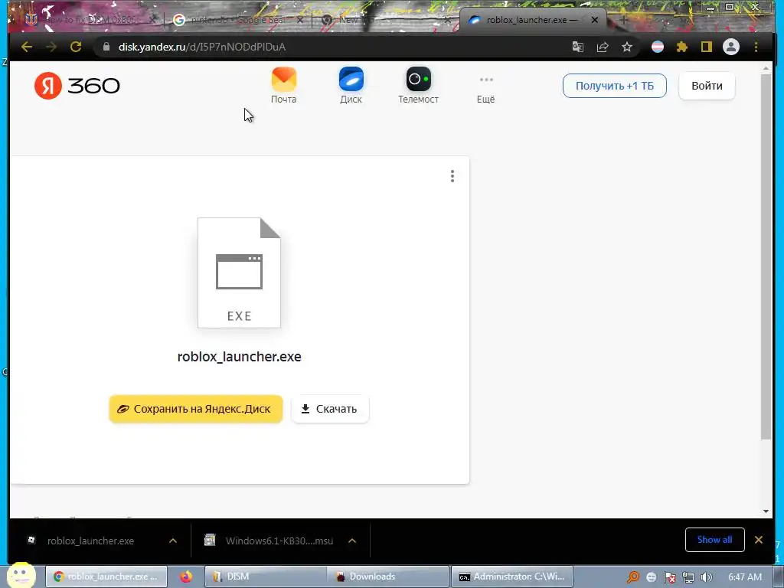Open the Chrome three-dot menu
Screen dimensions: 784x588
756,47
